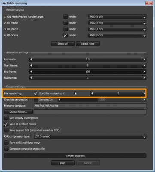Decrease Framerate with its left arrow

click(x=31, y=59)
